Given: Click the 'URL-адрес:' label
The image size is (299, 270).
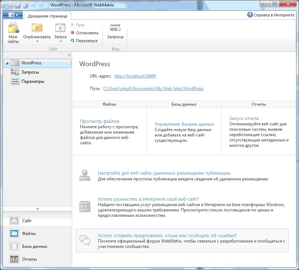Looking at the screenshot, I should pos(101,76).
